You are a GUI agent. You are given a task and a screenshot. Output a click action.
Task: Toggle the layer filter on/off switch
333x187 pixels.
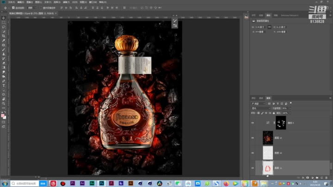(291, 103)
